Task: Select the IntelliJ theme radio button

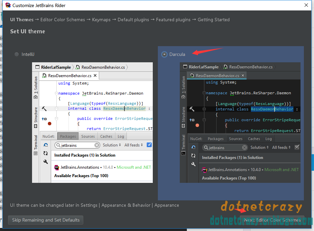Action: pos(17,54)
